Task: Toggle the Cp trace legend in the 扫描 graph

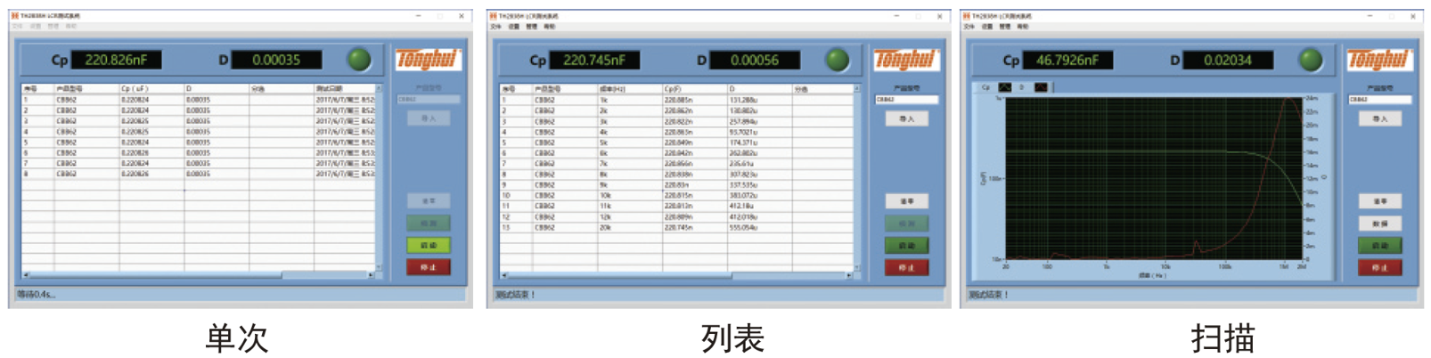Action: 1005,87
